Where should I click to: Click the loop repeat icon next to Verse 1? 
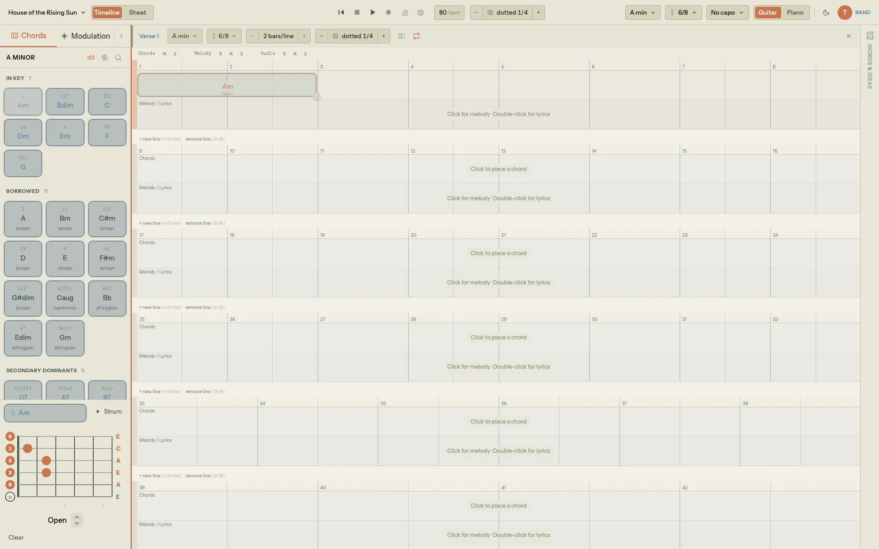416,36
